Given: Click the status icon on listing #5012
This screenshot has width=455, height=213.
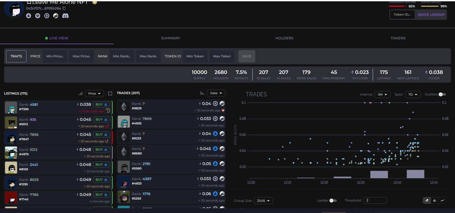Looking at the screenshot, I should pos(107,126).
